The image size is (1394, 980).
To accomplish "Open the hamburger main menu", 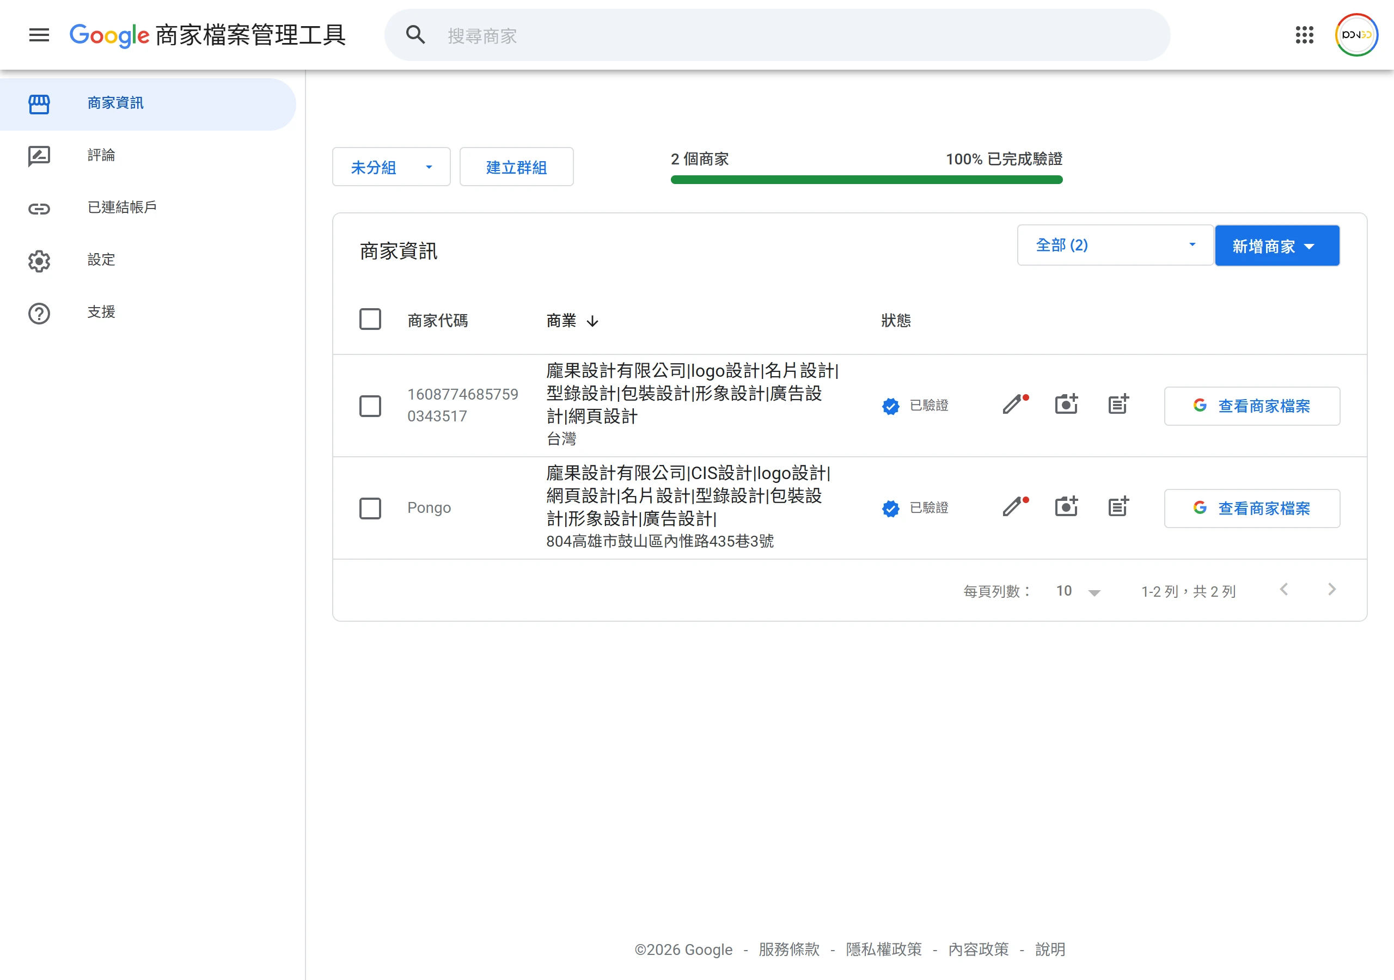I will click(39, 35).
